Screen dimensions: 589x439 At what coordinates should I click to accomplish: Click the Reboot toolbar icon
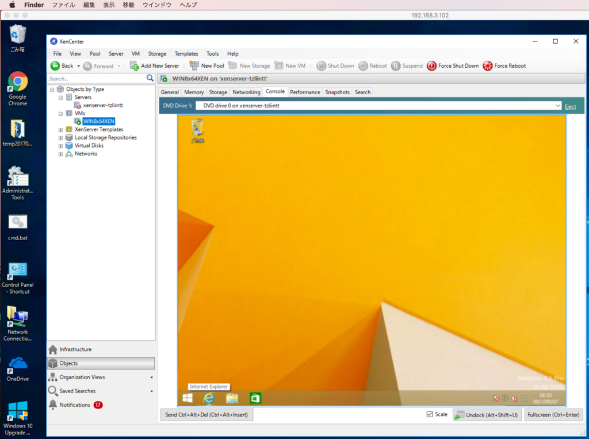click(x=363, y=66)
